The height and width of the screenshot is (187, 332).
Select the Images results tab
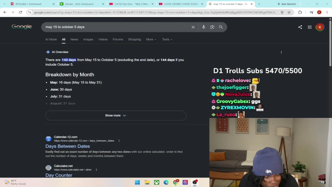pyautogui.click(x=88, y=39)
